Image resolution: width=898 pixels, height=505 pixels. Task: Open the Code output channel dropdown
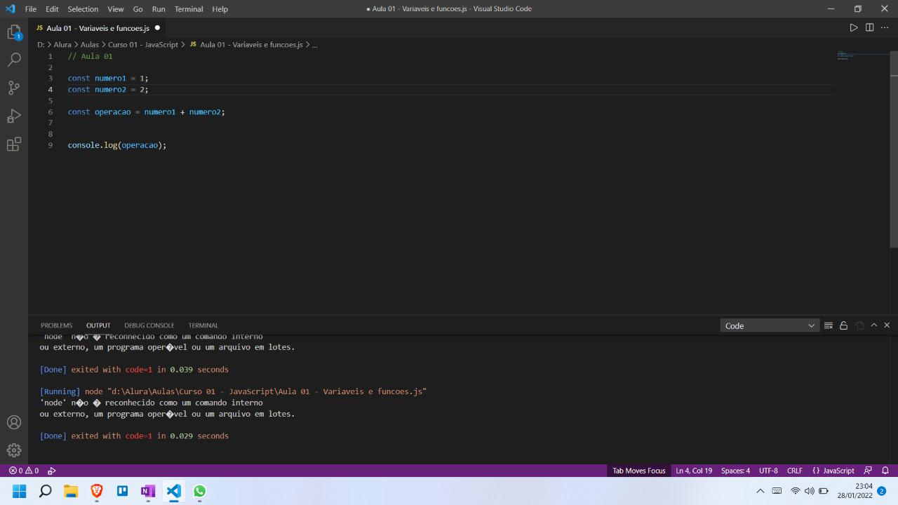point(770,325)
